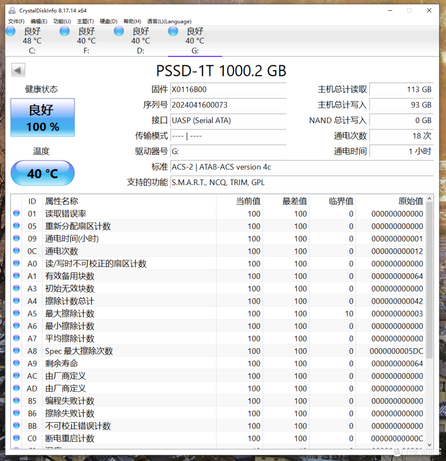Switch to drive F: 40 °C tab
Viewport: 446px width, 461px height.
point(86,40)
